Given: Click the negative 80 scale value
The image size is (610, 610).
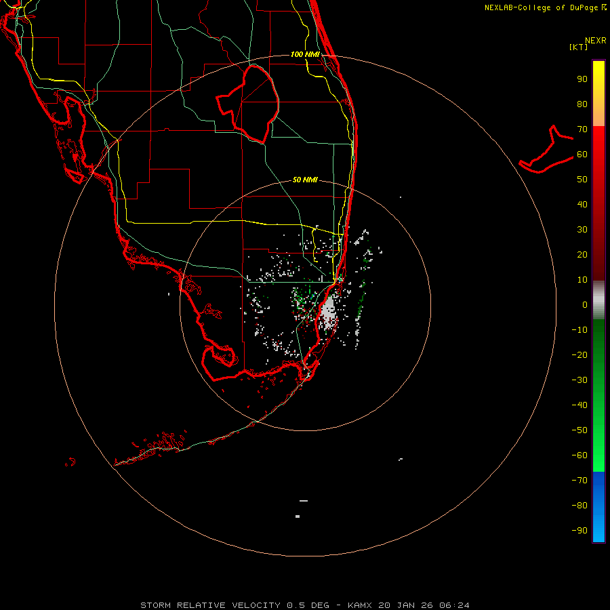Looking at the screenshot, I should [579, 506].
